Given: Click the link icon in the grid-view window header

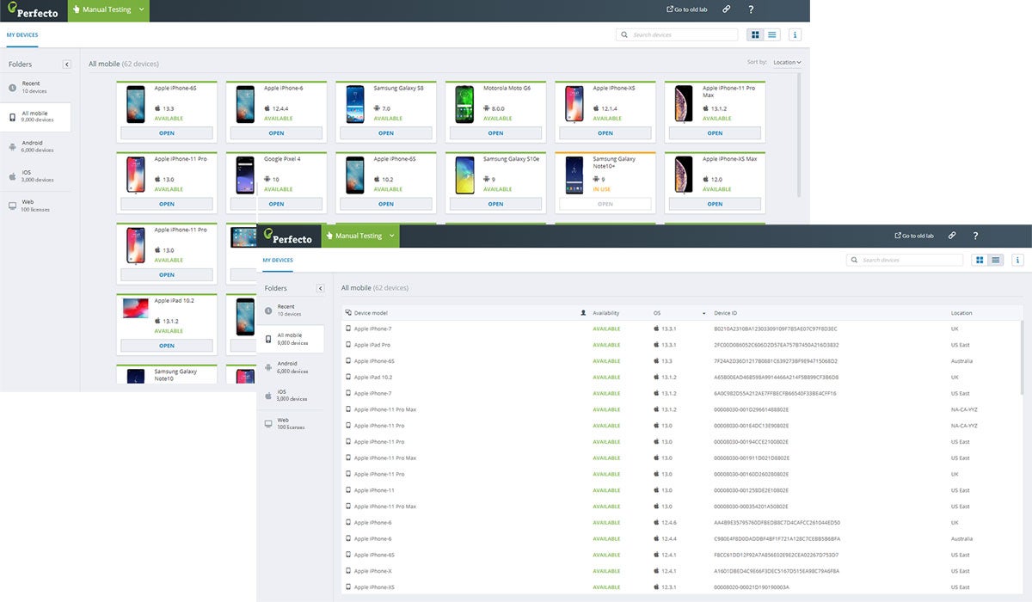Looking at the screenshot, I should (x=727, y=9).
